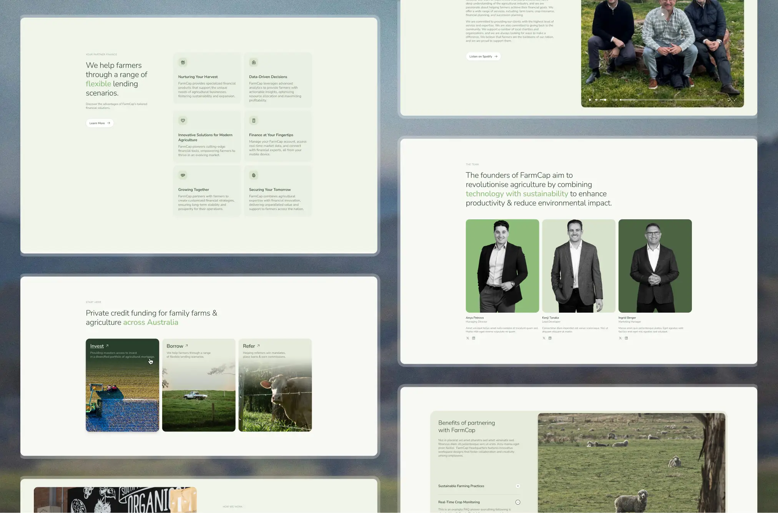Open Anya Petrova's LinkedIn icon
Viewport: 778px width, 513px height.
point(474,338)
